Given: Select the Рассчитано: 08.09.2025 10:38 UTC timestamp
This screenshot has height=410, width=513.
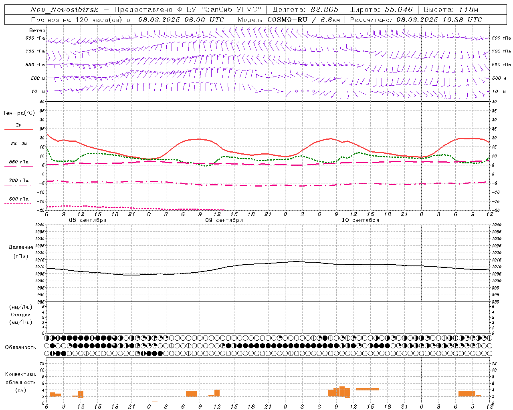Looking at the screenshot, I should click(416, 20).
